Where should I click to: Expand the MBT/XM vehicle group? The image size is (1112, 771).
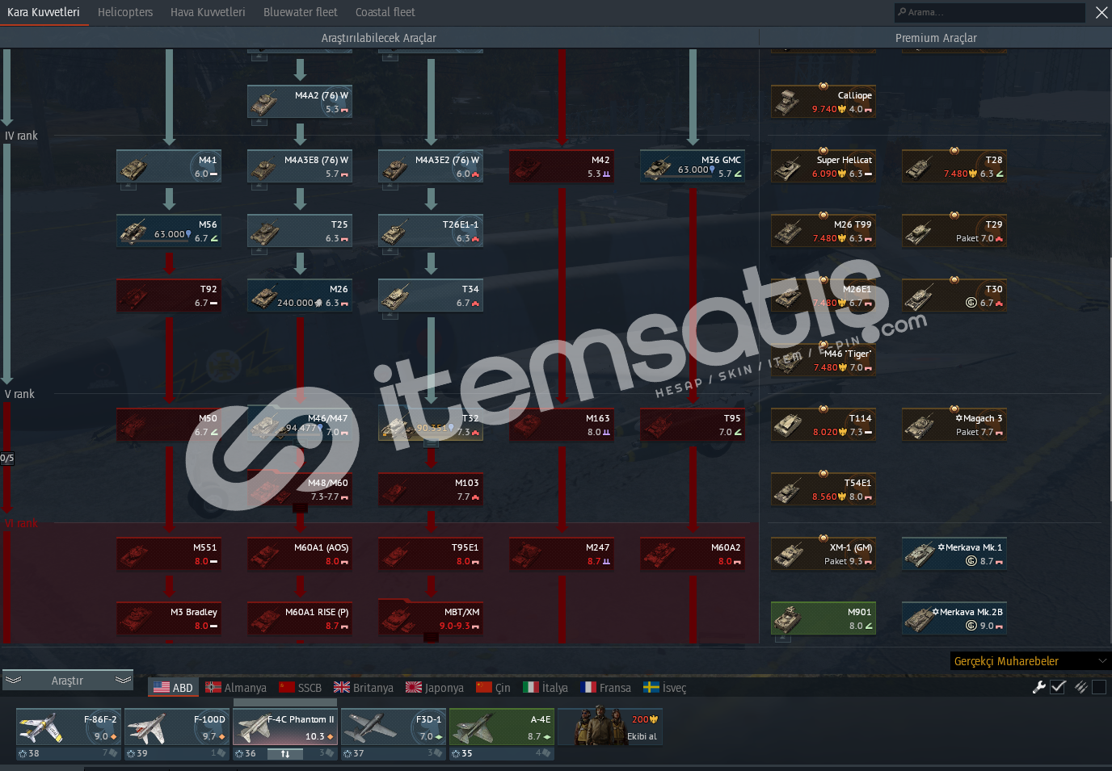[x=431, y=638]
